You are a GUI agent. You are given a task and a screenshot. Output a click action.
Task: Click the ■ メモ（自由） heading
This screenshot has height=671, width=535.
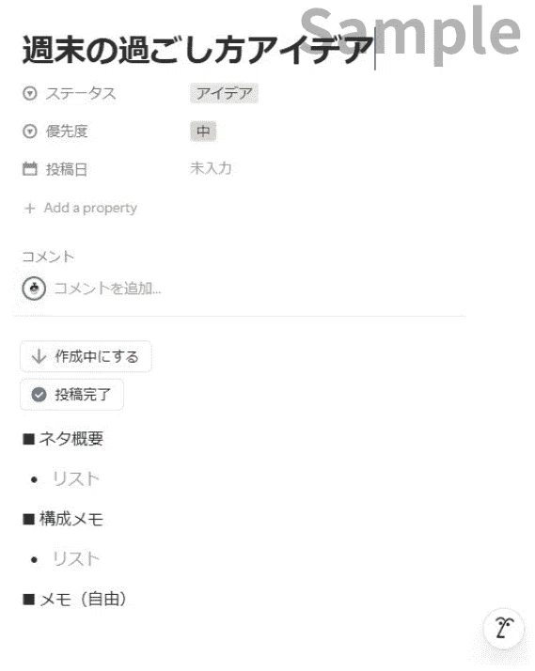(74, 600)
